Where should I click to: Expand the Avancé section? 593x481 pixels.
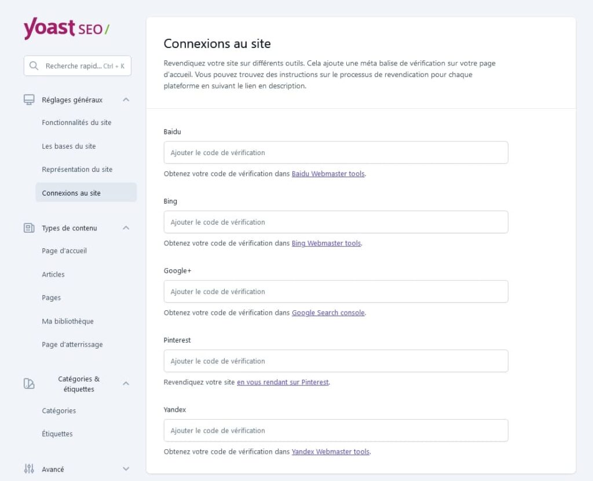[x=126, y=469]
